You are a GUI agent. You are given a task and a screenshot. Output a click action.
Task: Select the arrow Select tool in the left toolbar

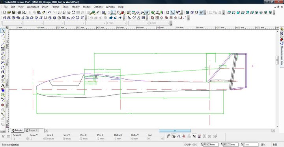(x=3, y=31)
